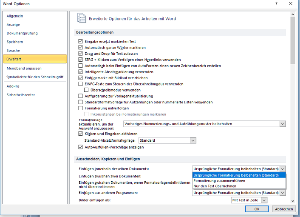Choose Formatierung zusammenführen in the list
This screenshot has width=300, height=217.
(x=239, y=180)
